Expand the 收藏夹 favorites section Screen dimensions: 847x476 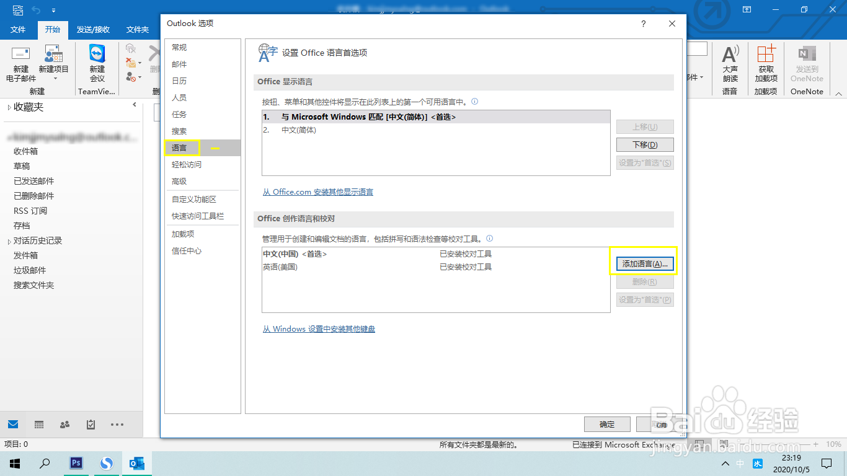[9, 107]
